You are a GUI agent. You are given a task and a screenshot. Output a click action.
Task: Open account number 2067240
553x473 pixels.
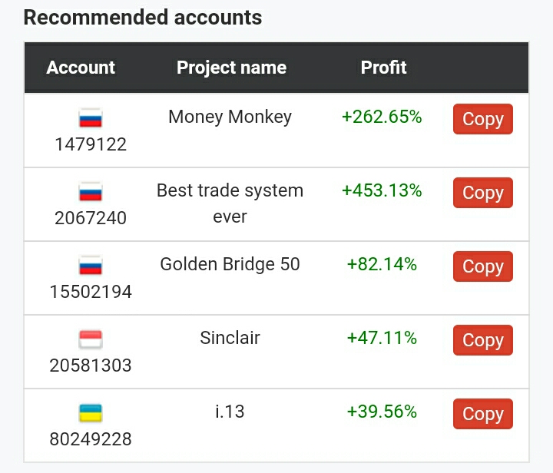91,218
